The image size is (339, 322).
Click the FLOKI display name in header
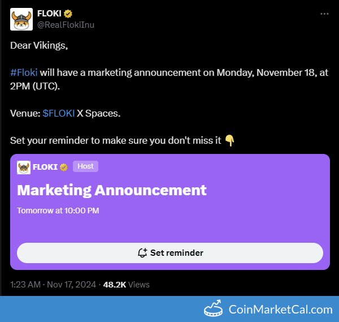(50, 14)
